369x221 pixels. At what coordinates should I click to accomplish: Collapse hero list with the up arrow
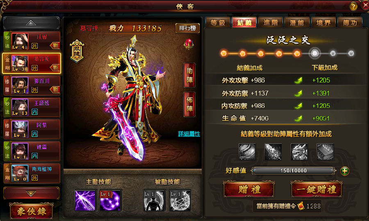pyautogui.click(x=31, y=23)
